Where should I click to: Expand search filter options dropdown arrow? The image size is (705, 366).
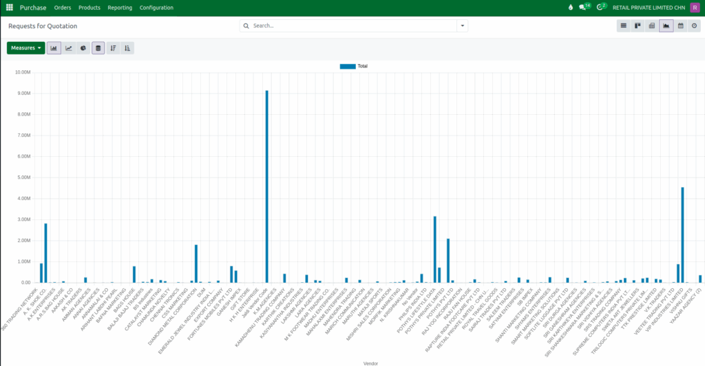(x=462, y=26)
